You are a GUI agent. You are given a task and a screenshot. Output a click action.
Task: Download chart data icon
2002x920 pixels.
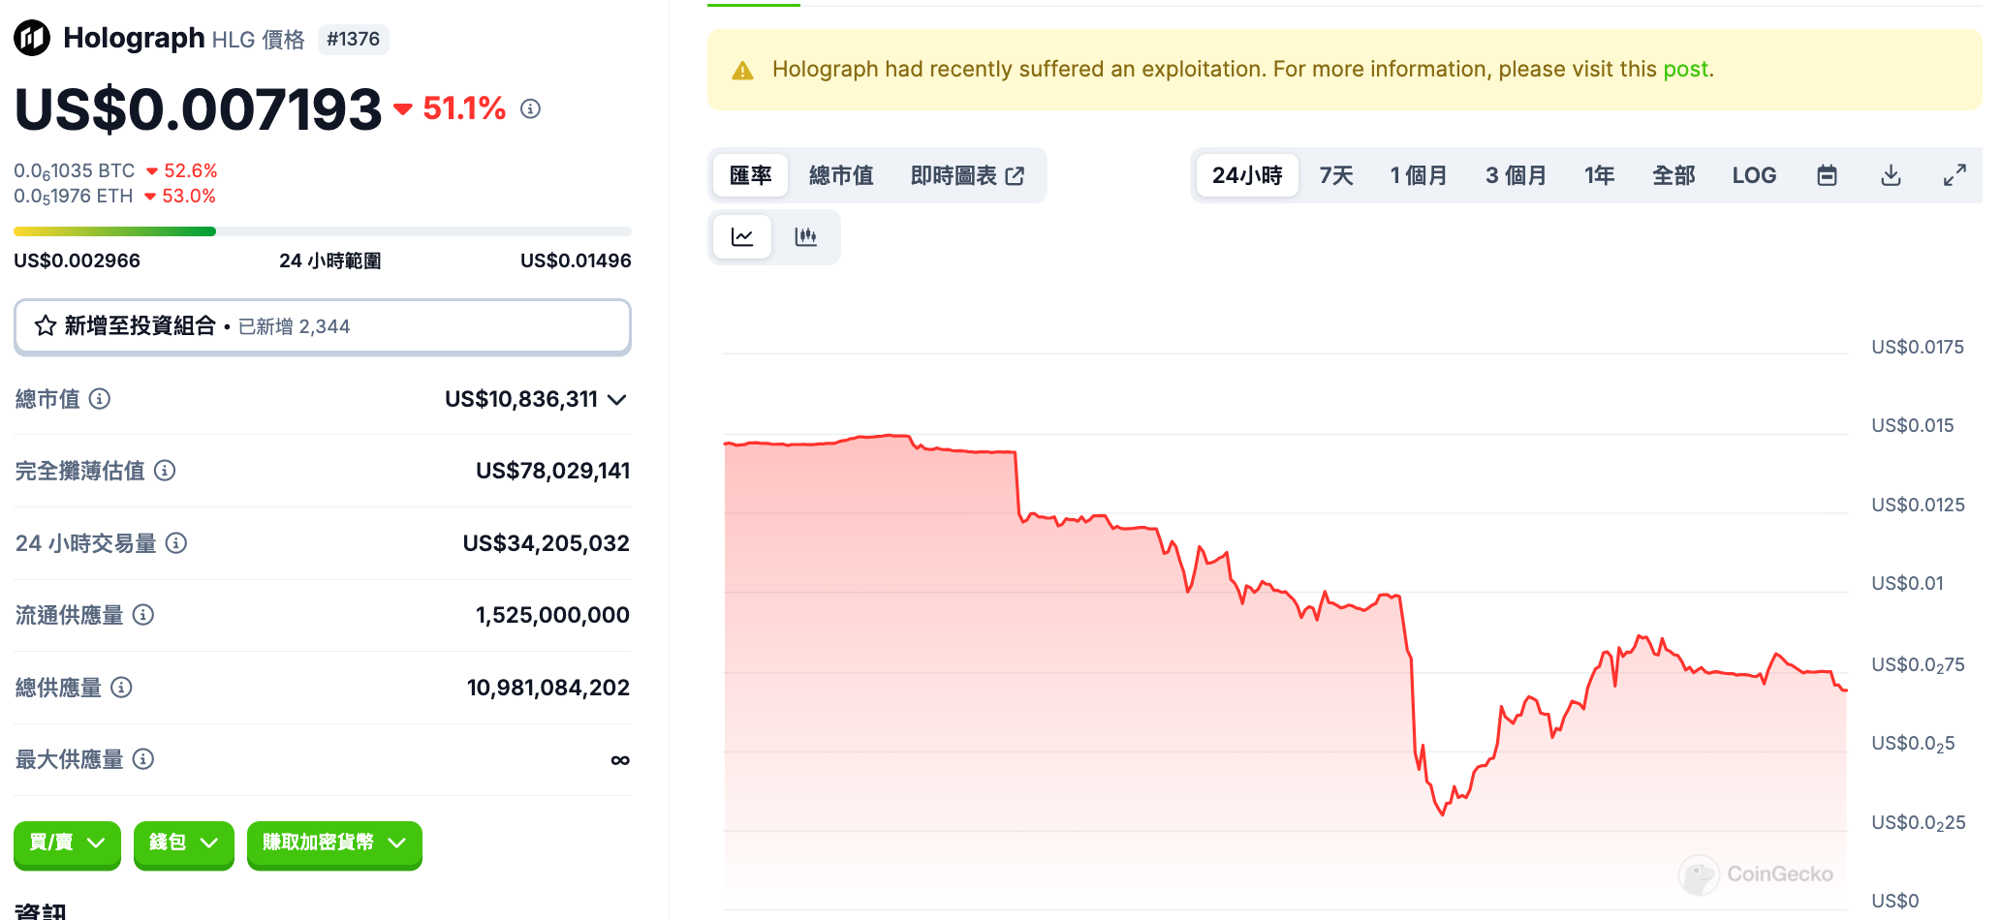pos(1891,175)
